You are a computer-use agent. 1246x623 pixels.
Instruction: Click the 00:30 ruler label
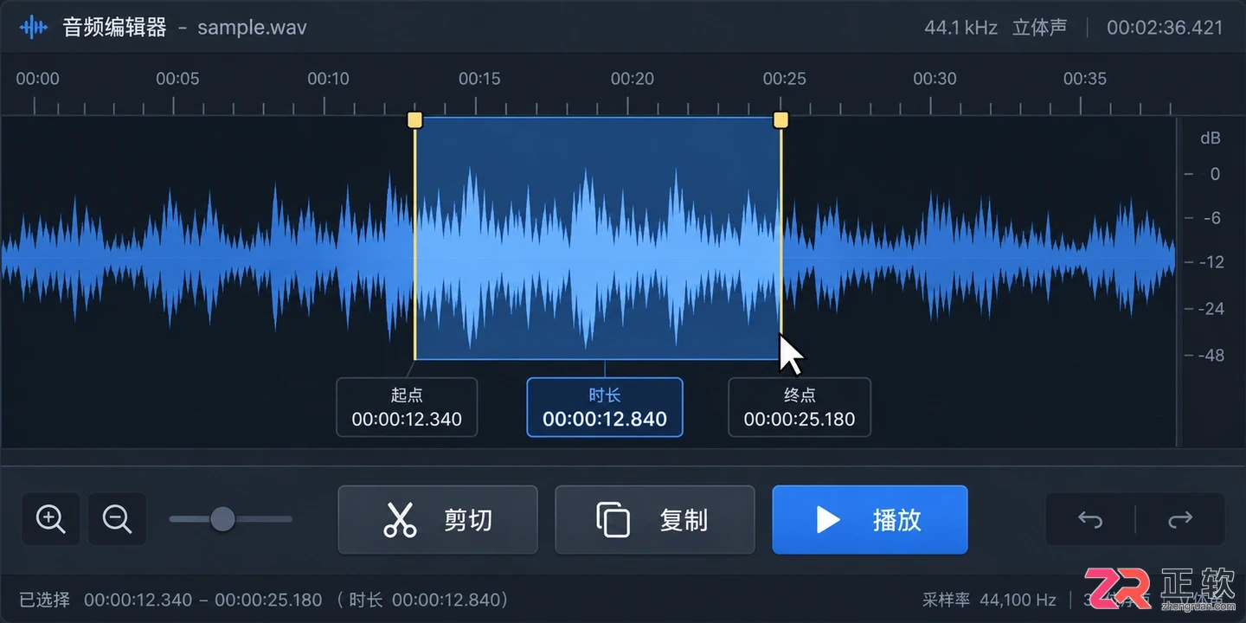[935, 79]
